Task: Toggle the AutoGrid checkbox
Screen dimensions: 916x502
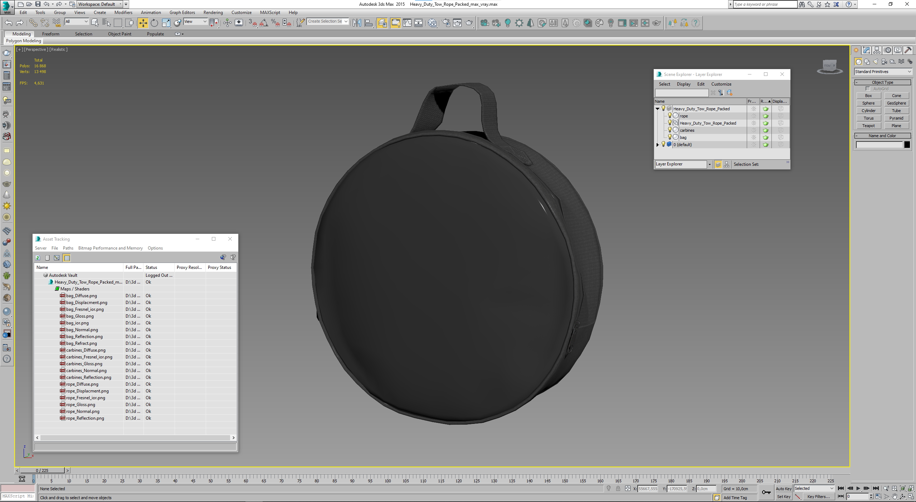Action: [868, 89]
